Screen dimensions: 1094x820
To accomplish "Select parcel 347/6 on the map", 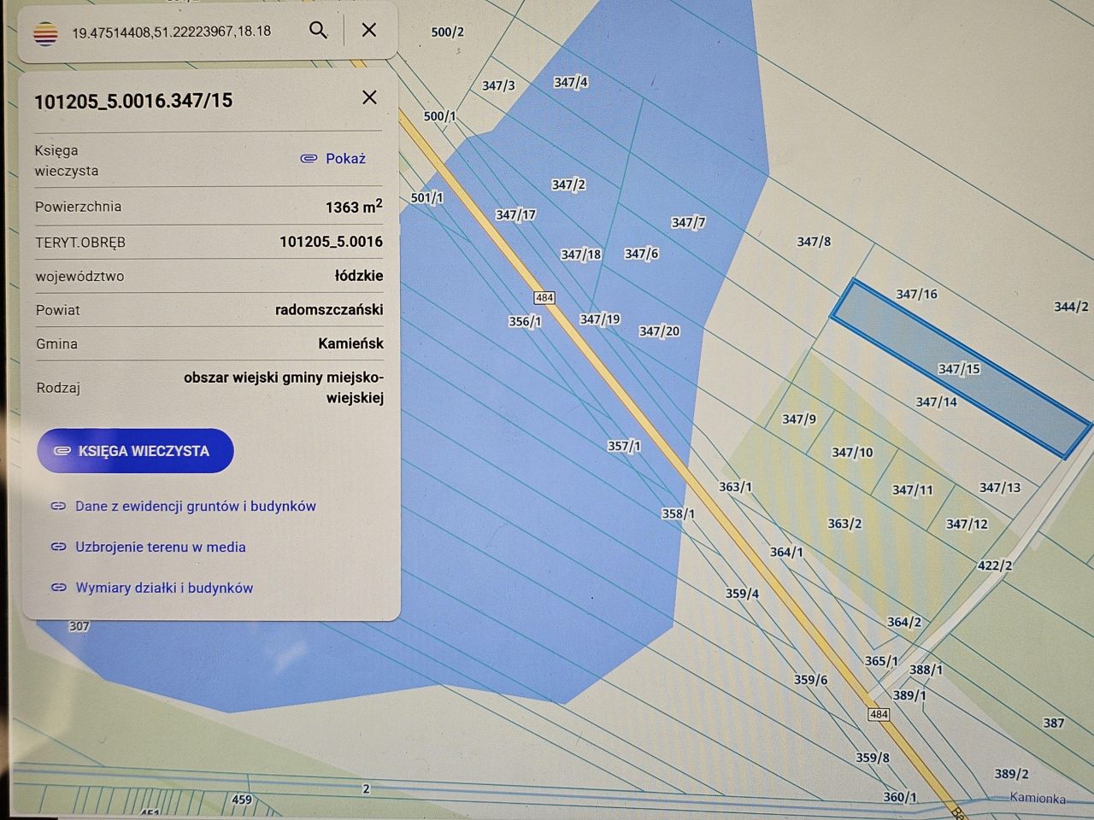I will pyautogui.click(x=641, y=254).
